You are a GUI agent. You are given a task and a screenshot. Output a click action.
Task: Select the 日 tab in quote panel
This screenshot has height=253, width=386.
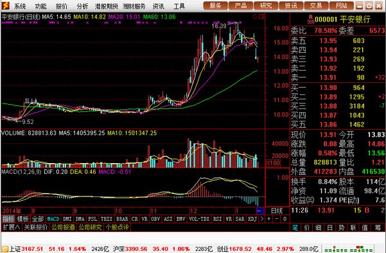330,228
